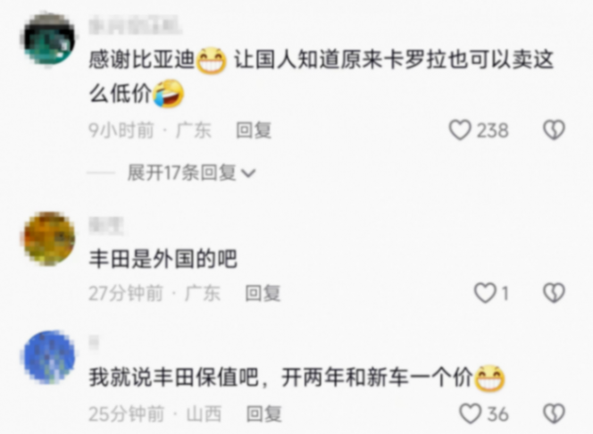Open the first commenter's blurred username
The height and width of the screenshot is (434, 593).
[x=135, y=25]
